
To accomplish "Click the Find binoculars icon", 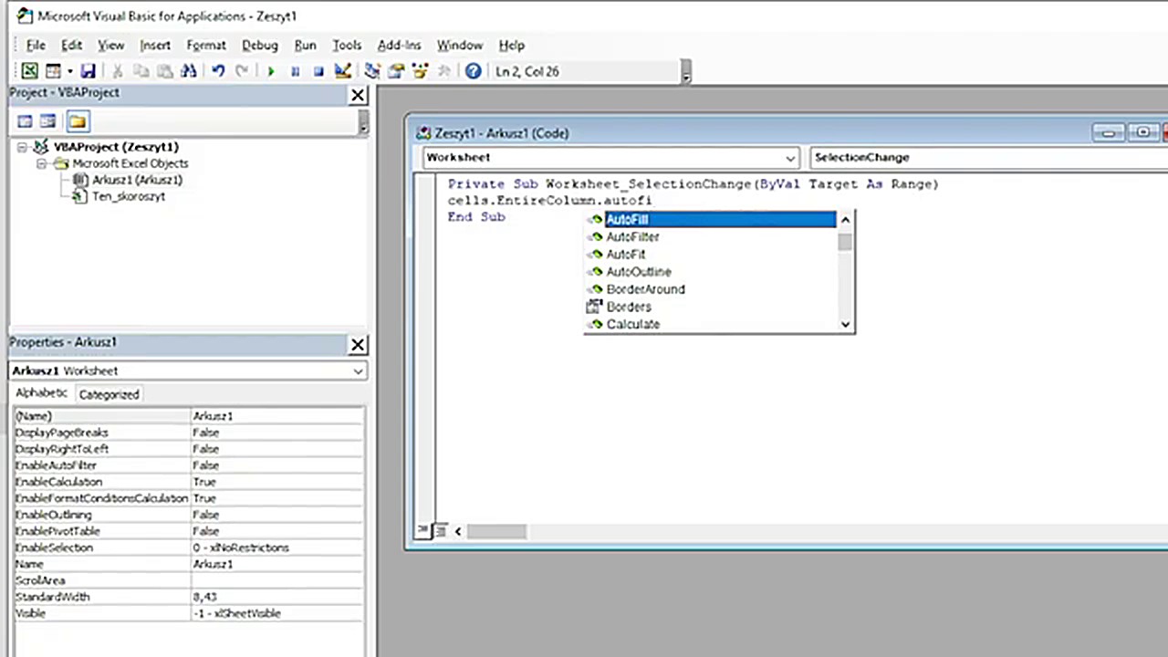I will pyautogui.click(x=188, y=71).
